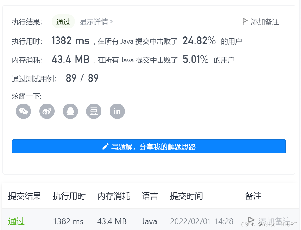Click the 提交时间 column header
This screenshot has width=301, height=230.
coord(186,196)
